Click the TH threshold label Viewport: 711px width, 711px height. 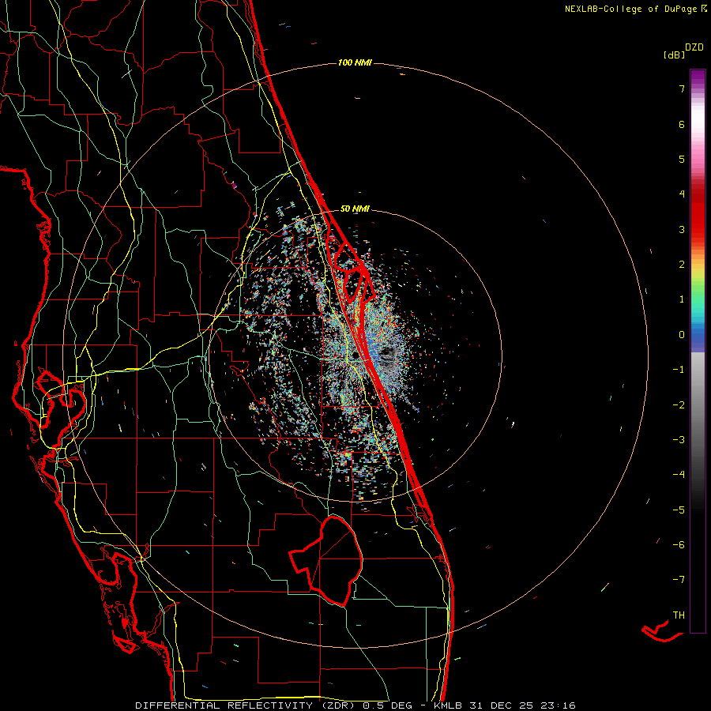point(679,615)
